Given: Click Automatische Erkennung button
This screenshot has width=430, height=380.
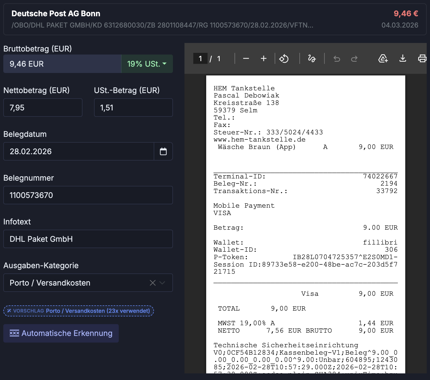Looking at the screenshot, I should (x=61, y=333).
